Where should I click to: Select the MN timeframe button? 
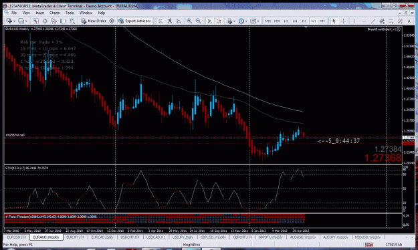coord(322,21)
